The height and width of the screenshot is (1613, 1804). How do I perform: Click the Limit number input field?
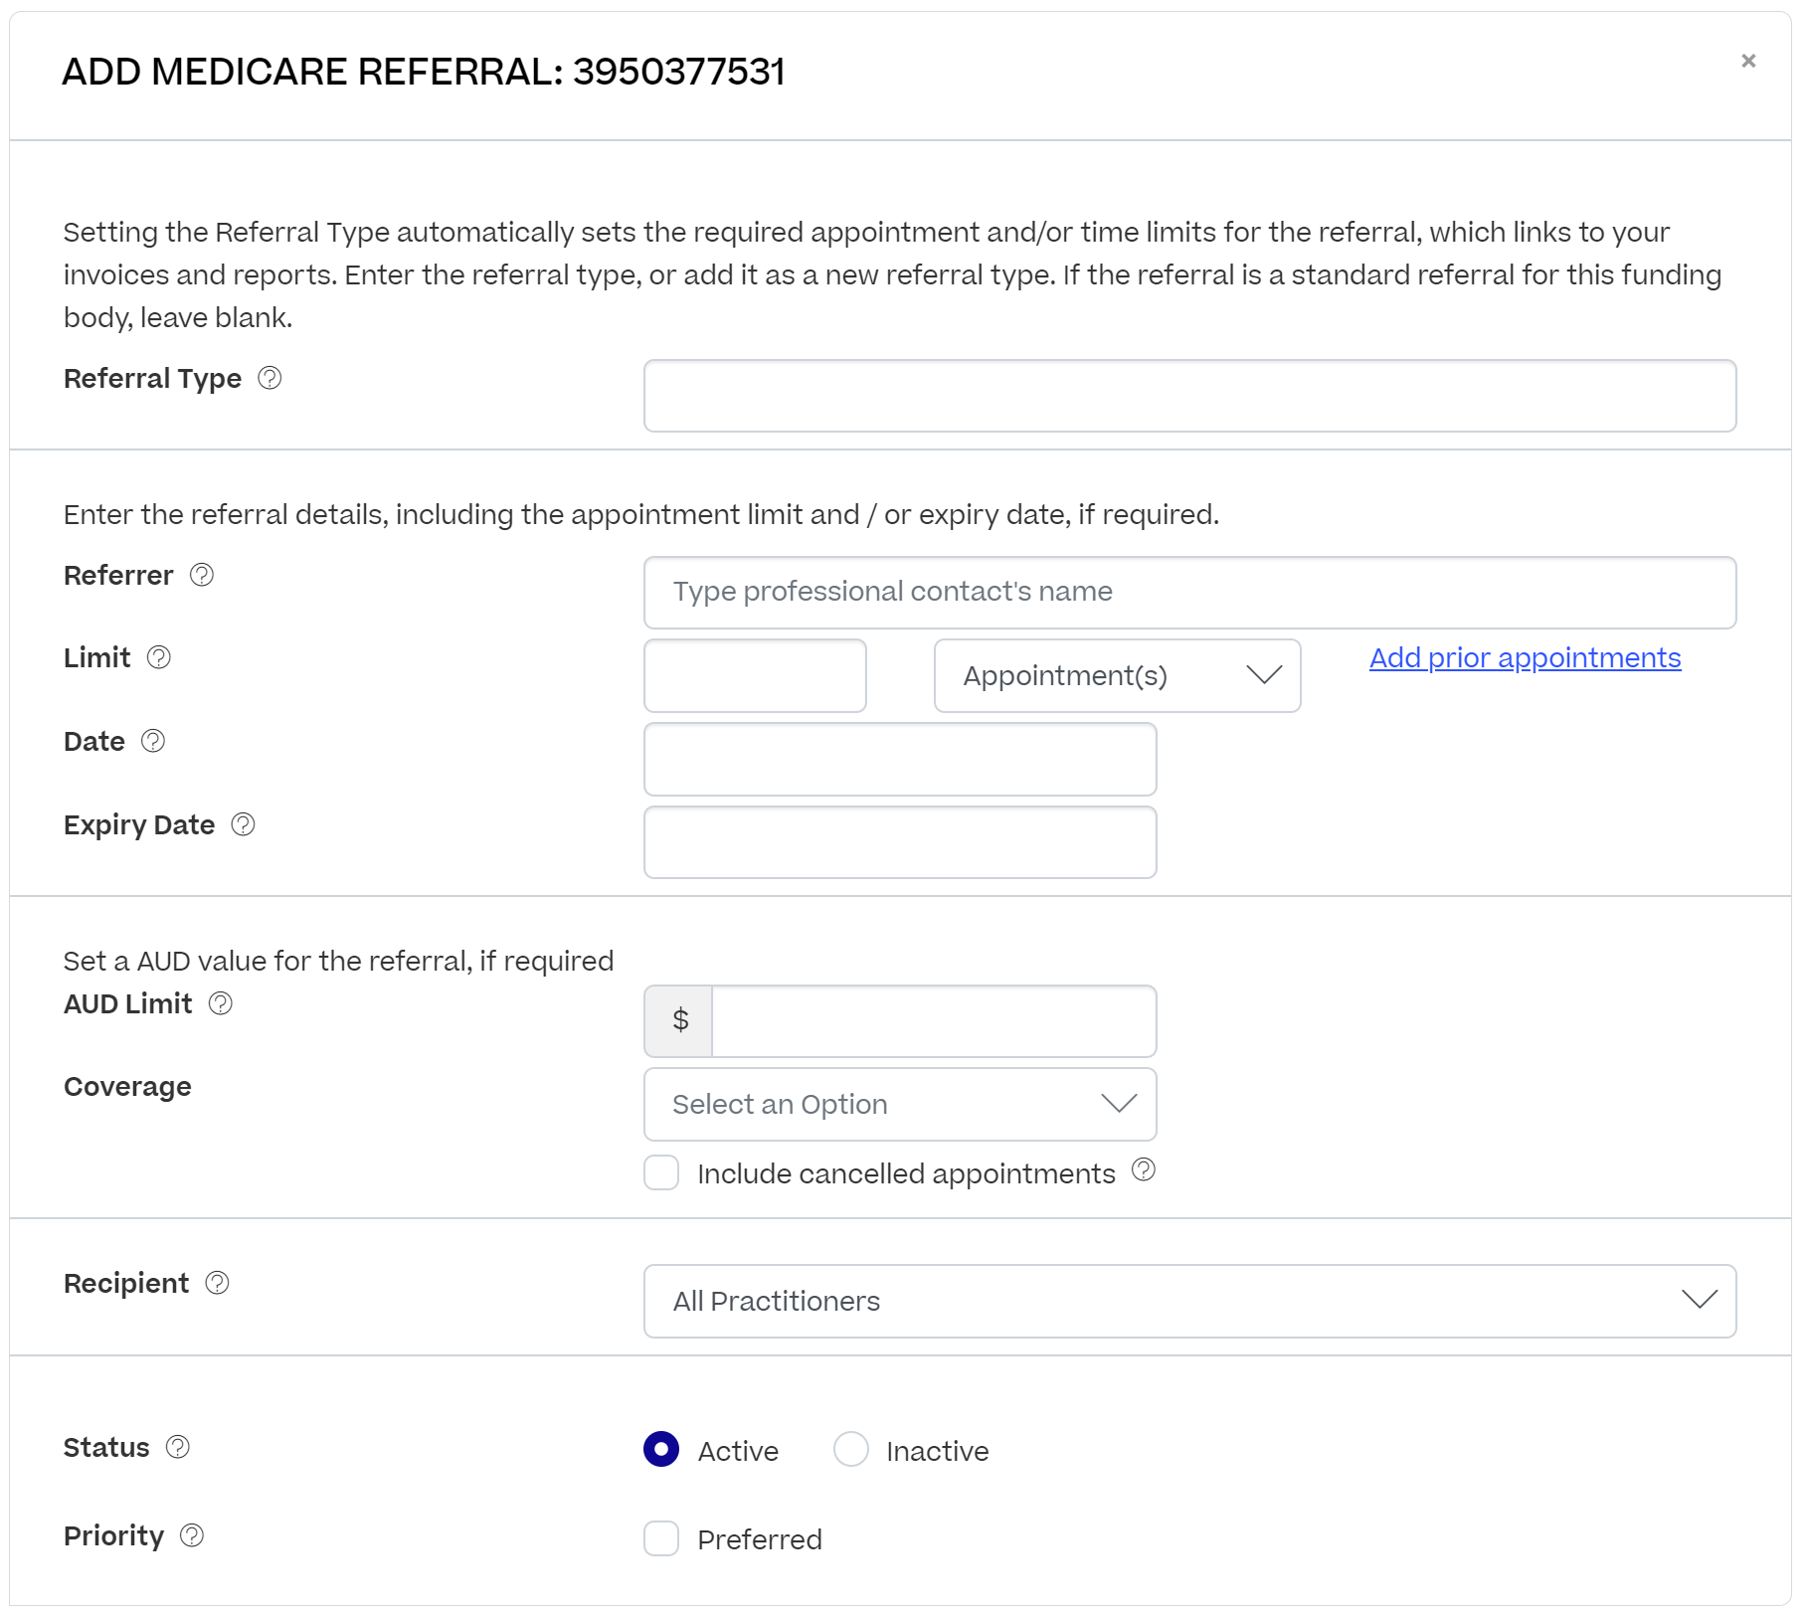point(756,676)
